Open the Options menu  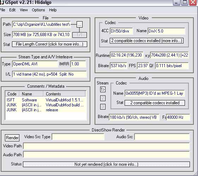(x=38, y=10)
